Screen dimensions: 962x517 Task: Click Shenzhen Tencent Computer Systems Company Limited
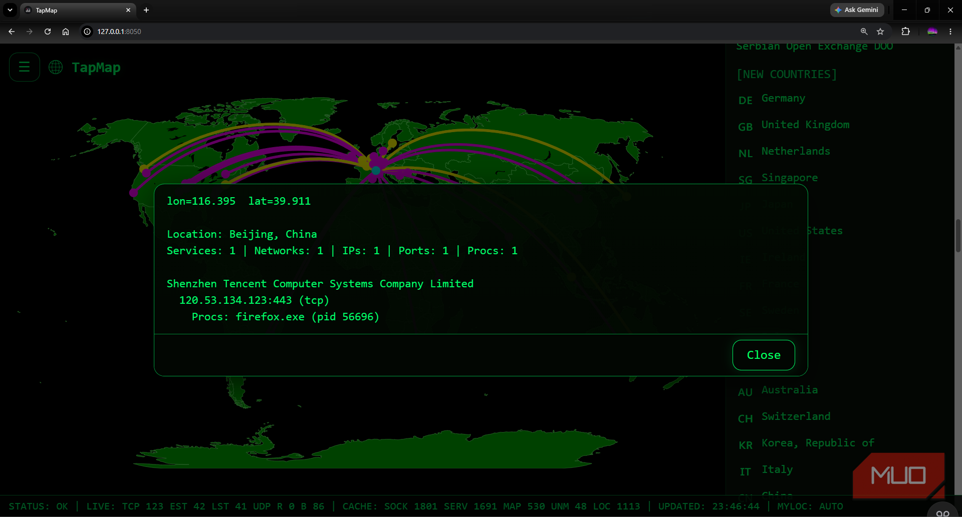coord(320,284)
